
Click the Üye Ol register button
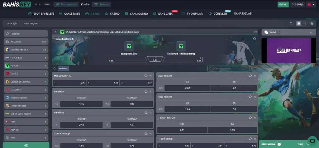(x=283, y=4)
